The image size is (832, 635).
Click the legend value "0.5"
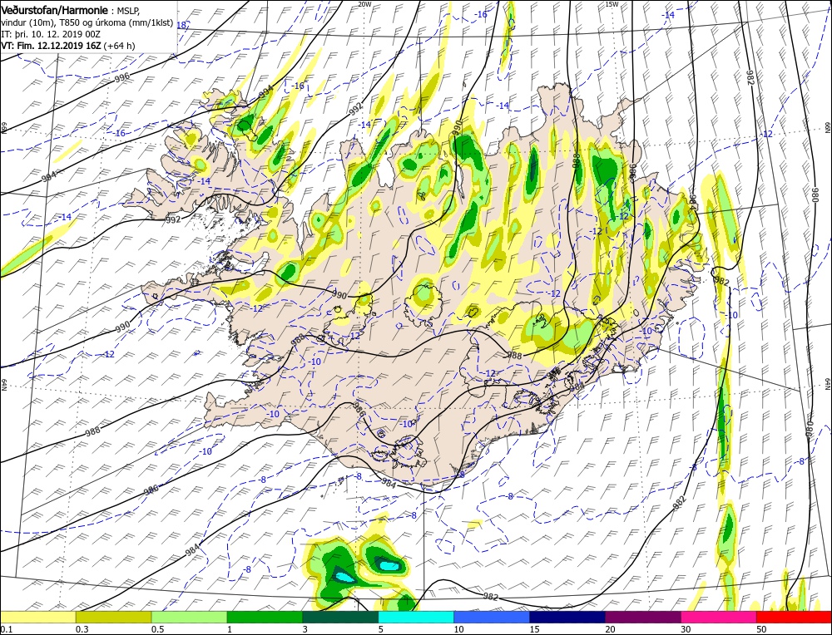[x=157, y=629]
